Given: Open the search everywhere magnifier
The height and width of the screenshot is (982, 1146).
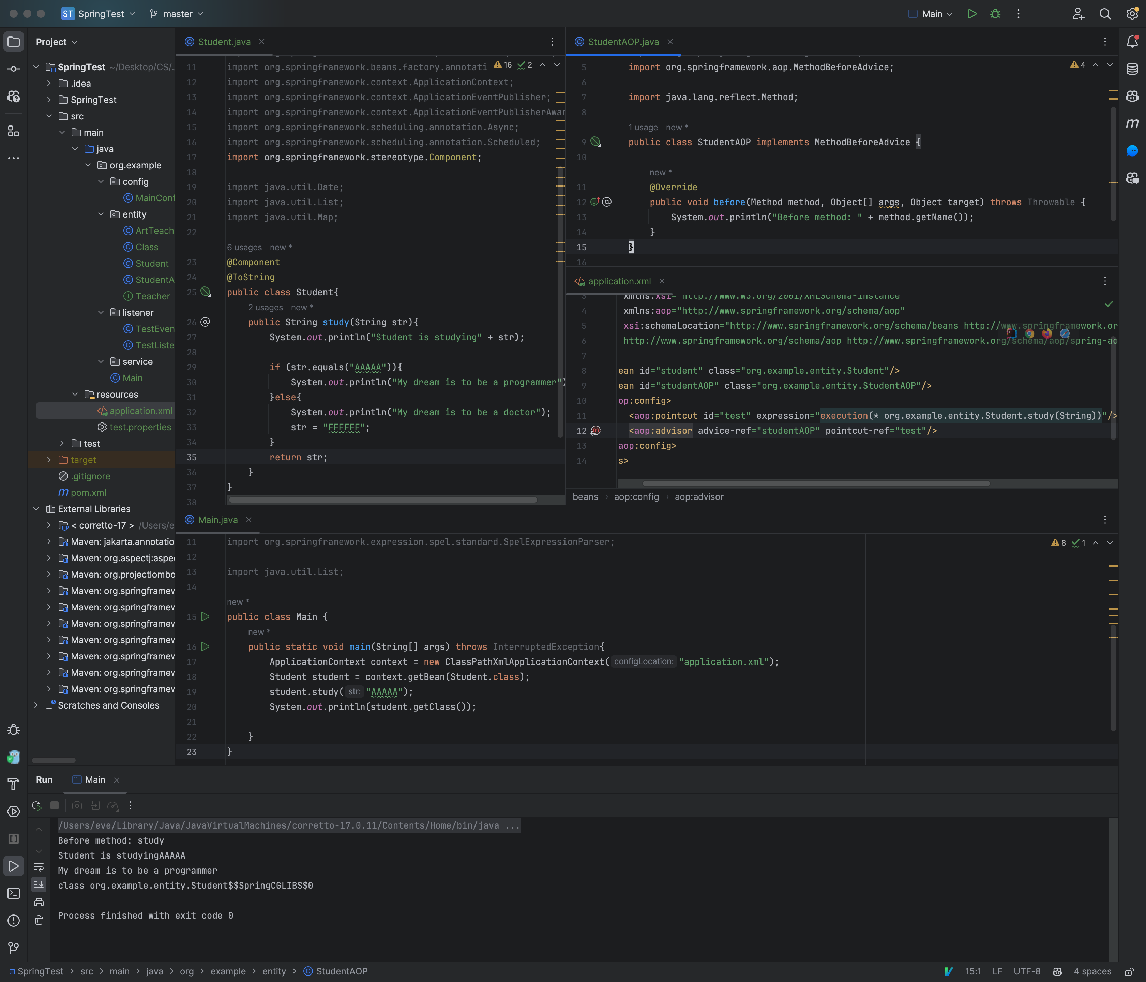Looking at the screenshot, I should click(x=1104, y=14).
